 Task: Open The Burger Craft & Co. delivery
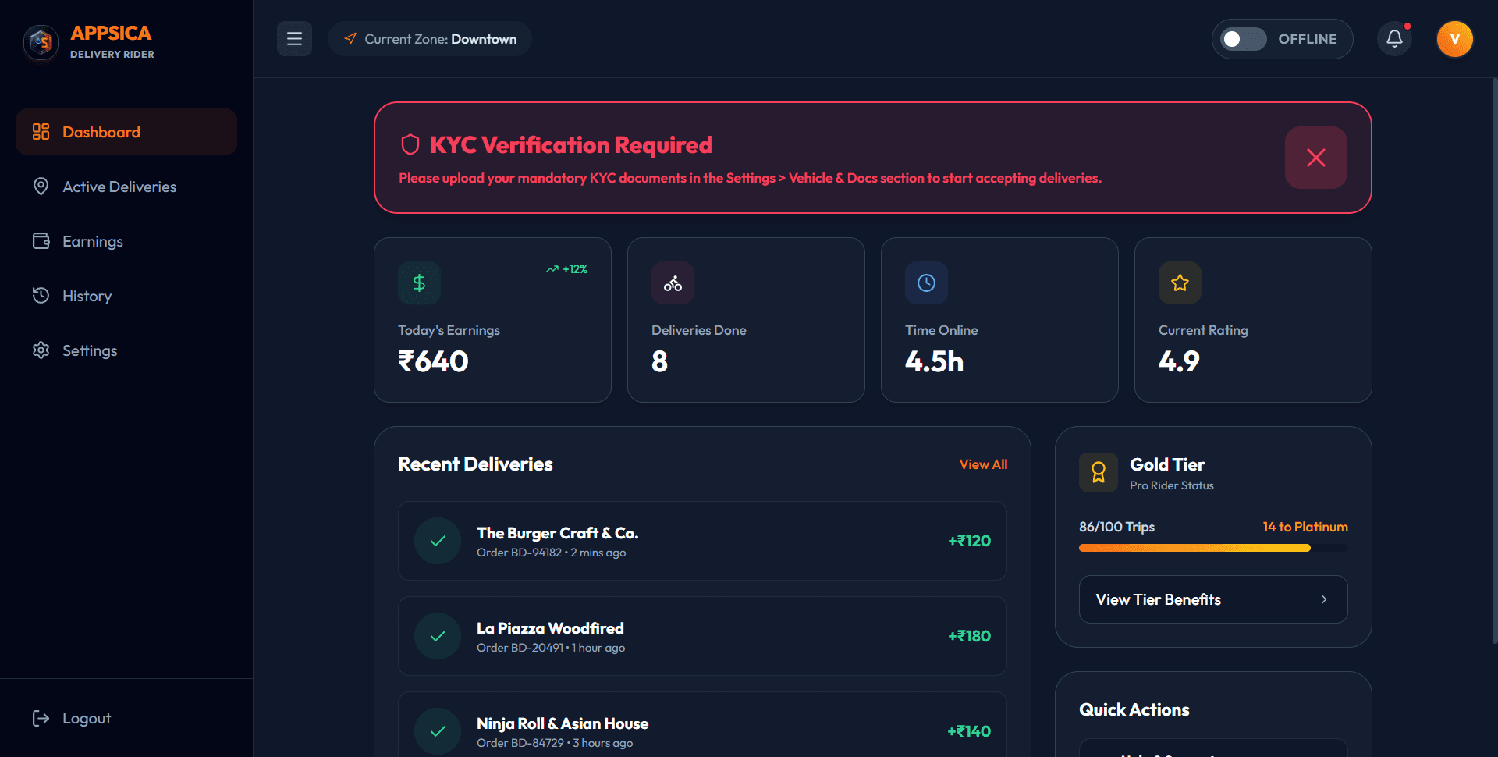702,541
